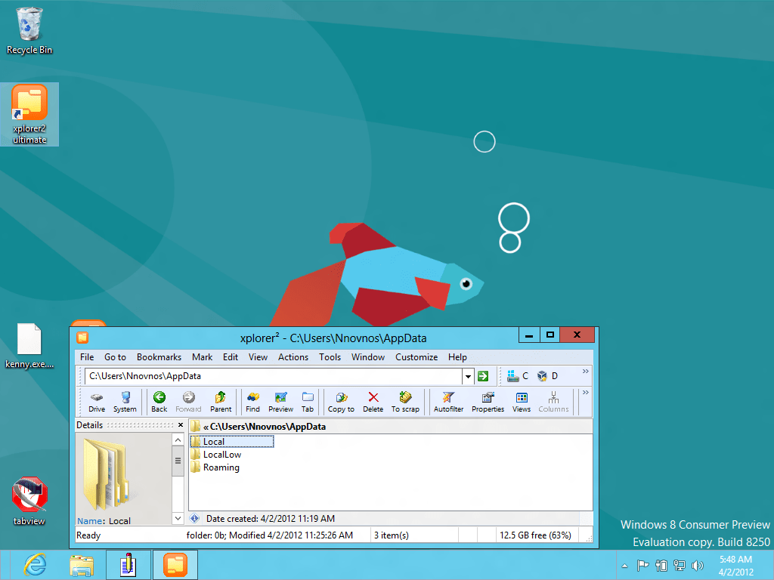The image size is (774, 580).
Task: Select the LocalLow folder
Action: click(216, 454)
